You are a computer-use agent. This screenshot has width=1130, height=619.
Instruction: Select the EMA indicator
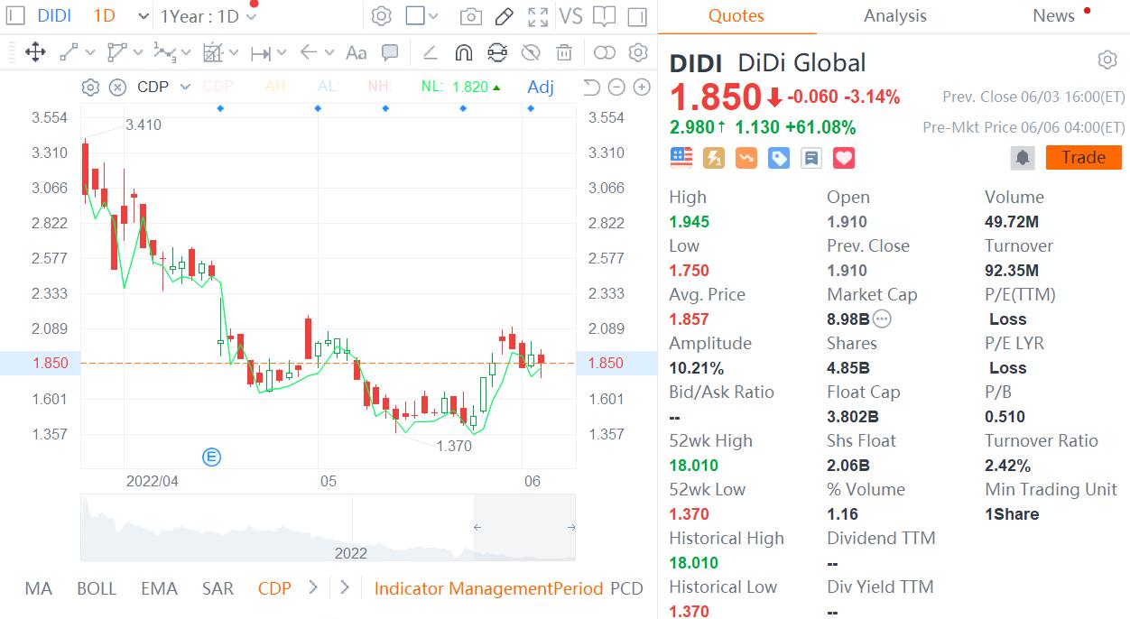pos(160,588)
